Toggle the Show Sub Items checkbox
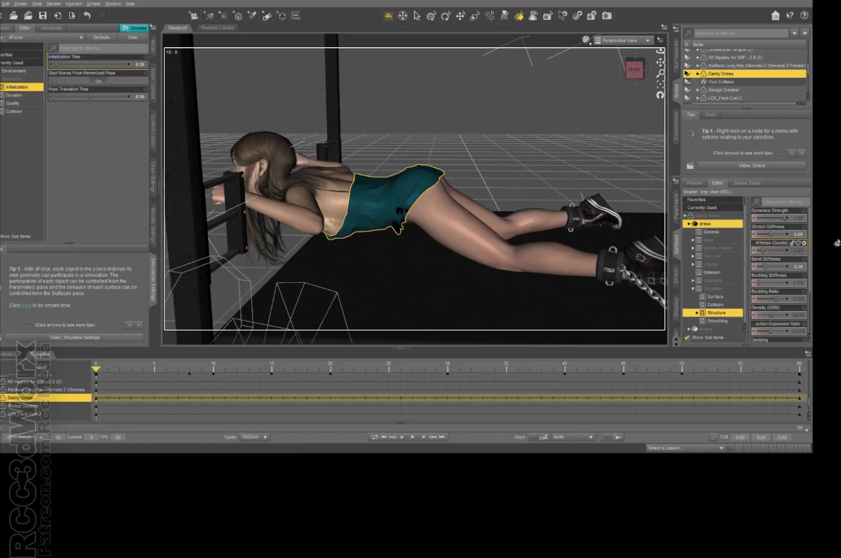Screen dimensions: 841x558 (x=687, y=338)
